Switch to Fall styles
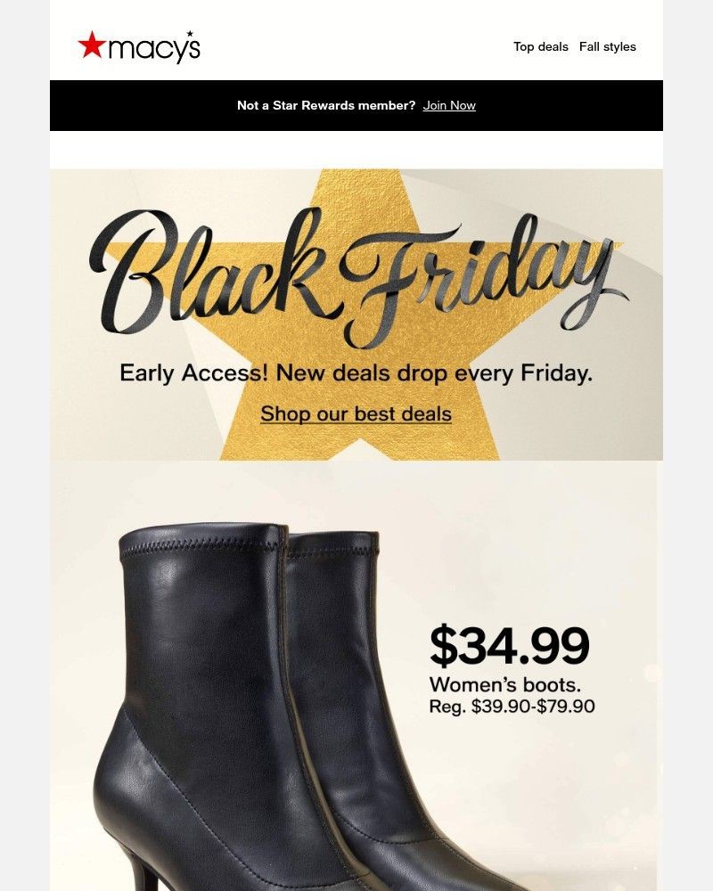713x891 pixels. tap(608, 46)
